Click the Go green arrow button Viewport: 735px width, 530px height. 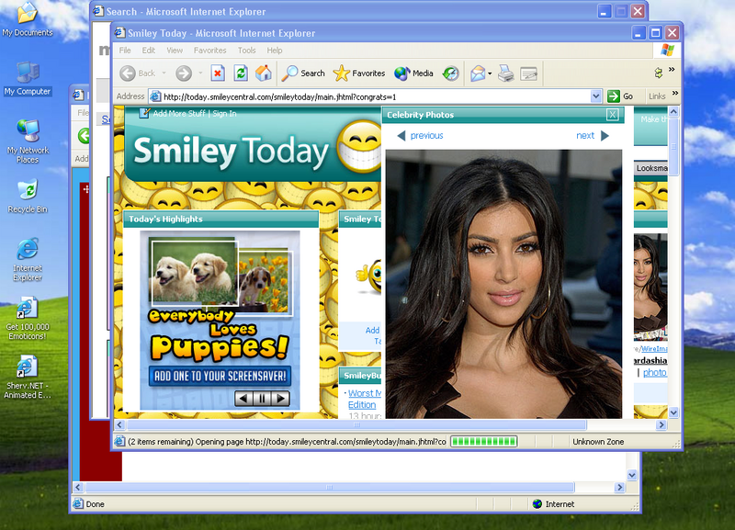(x=620, y=96)
